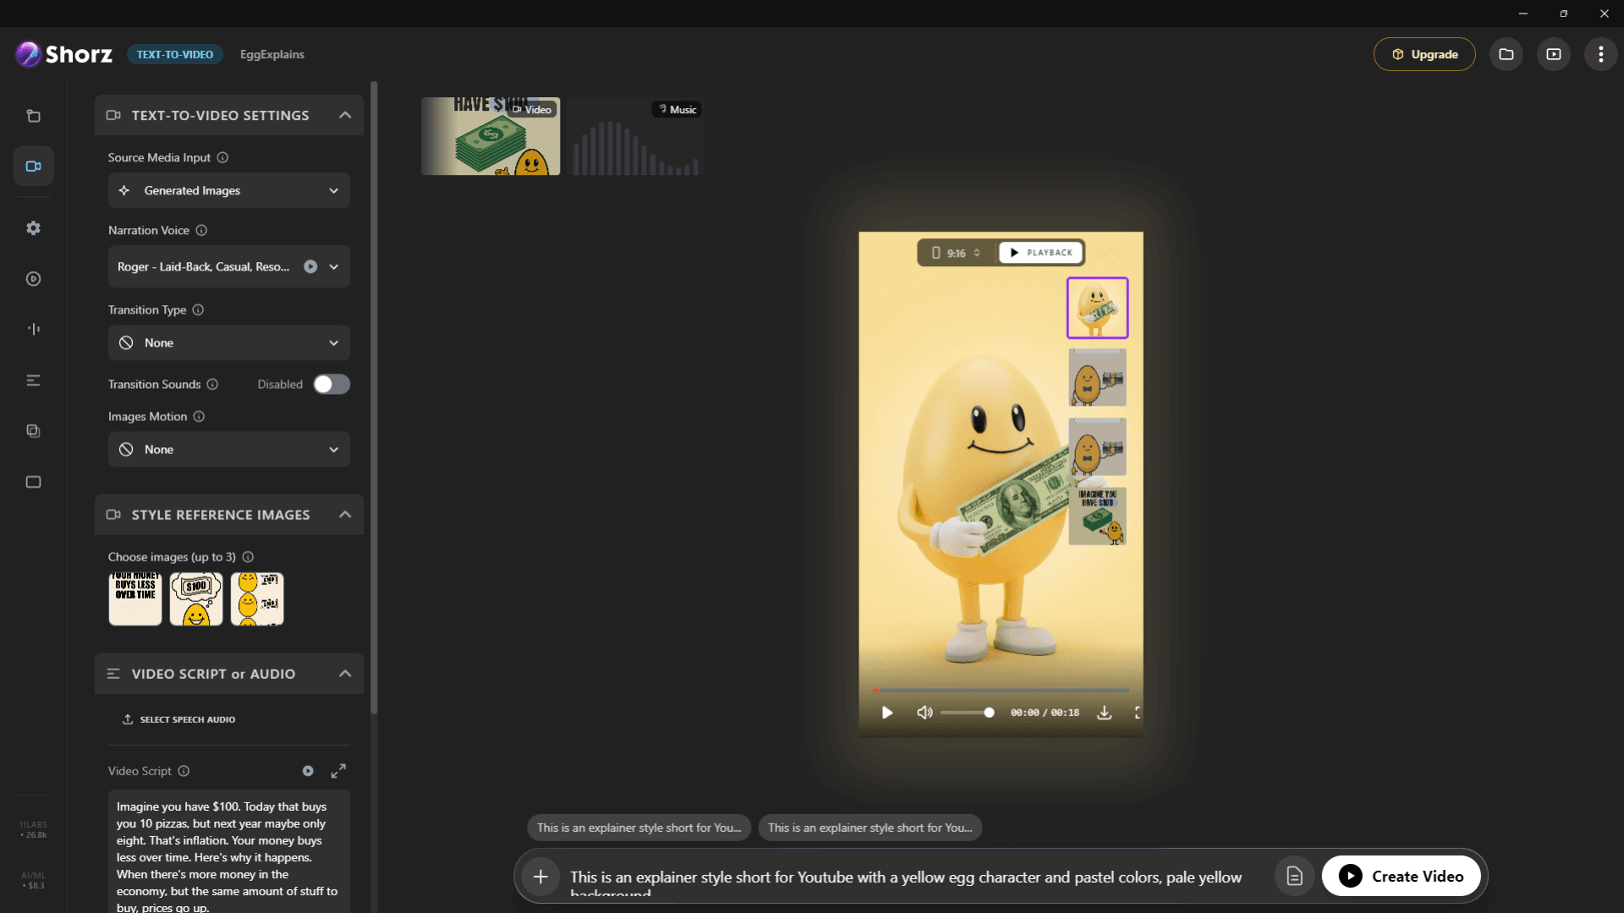Screen dimensions: 1624x913
Task: Open the text-to-video camera sidebar icon
Action: point(34,166)
